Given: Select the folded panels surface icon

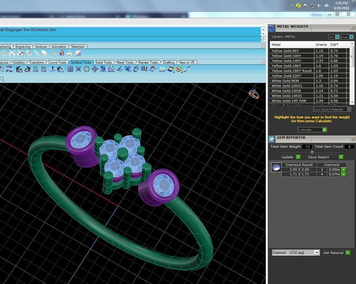Looking at the screenshot, I should click(144, 69).
